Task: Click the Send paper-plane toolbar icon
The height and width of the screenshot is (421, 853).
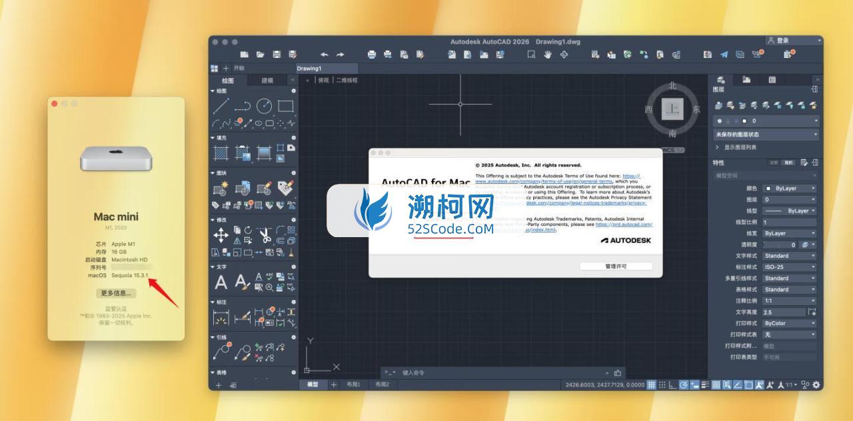Action: (x=724, y=54)
